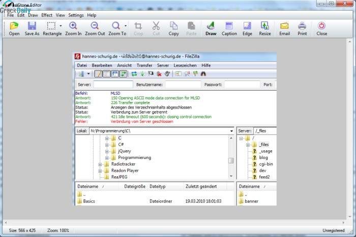This screenshot has width=356, height=237.
Task: Click the Cut scissors icon
Action: (x=156, y=29)
